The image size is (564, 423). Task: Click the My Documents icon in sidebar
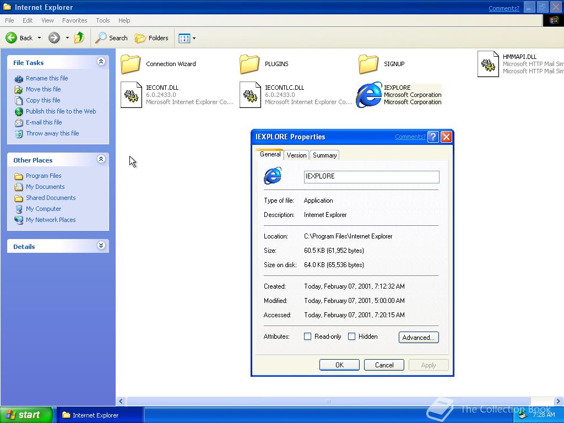pyautogui.click(x=19, y=187)
